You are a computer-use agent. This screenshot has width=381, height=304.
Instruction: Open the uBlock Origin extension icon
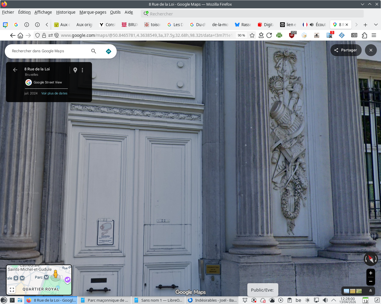(x=292, y=35)
